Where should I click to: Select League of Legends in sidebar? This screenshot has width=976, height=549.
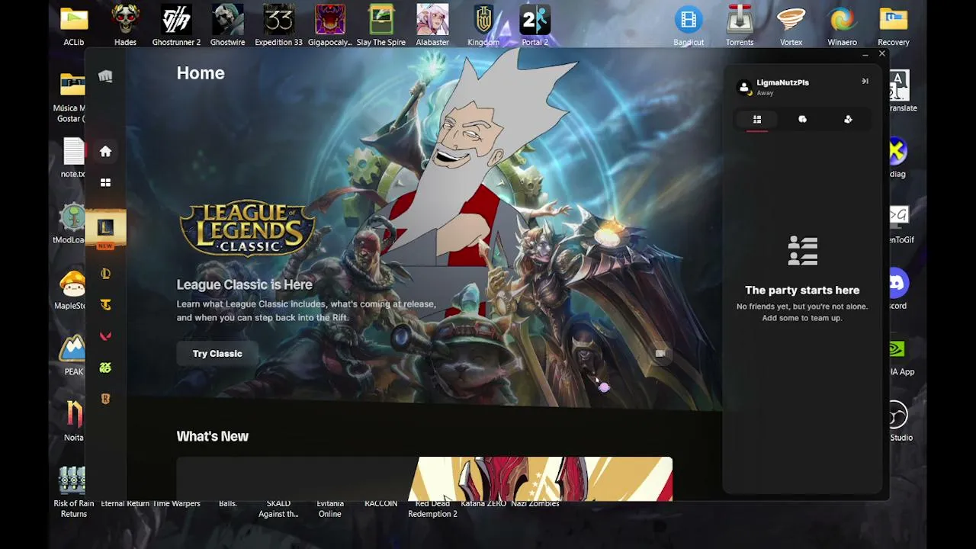pyautogui.click(x=105, y=273)
